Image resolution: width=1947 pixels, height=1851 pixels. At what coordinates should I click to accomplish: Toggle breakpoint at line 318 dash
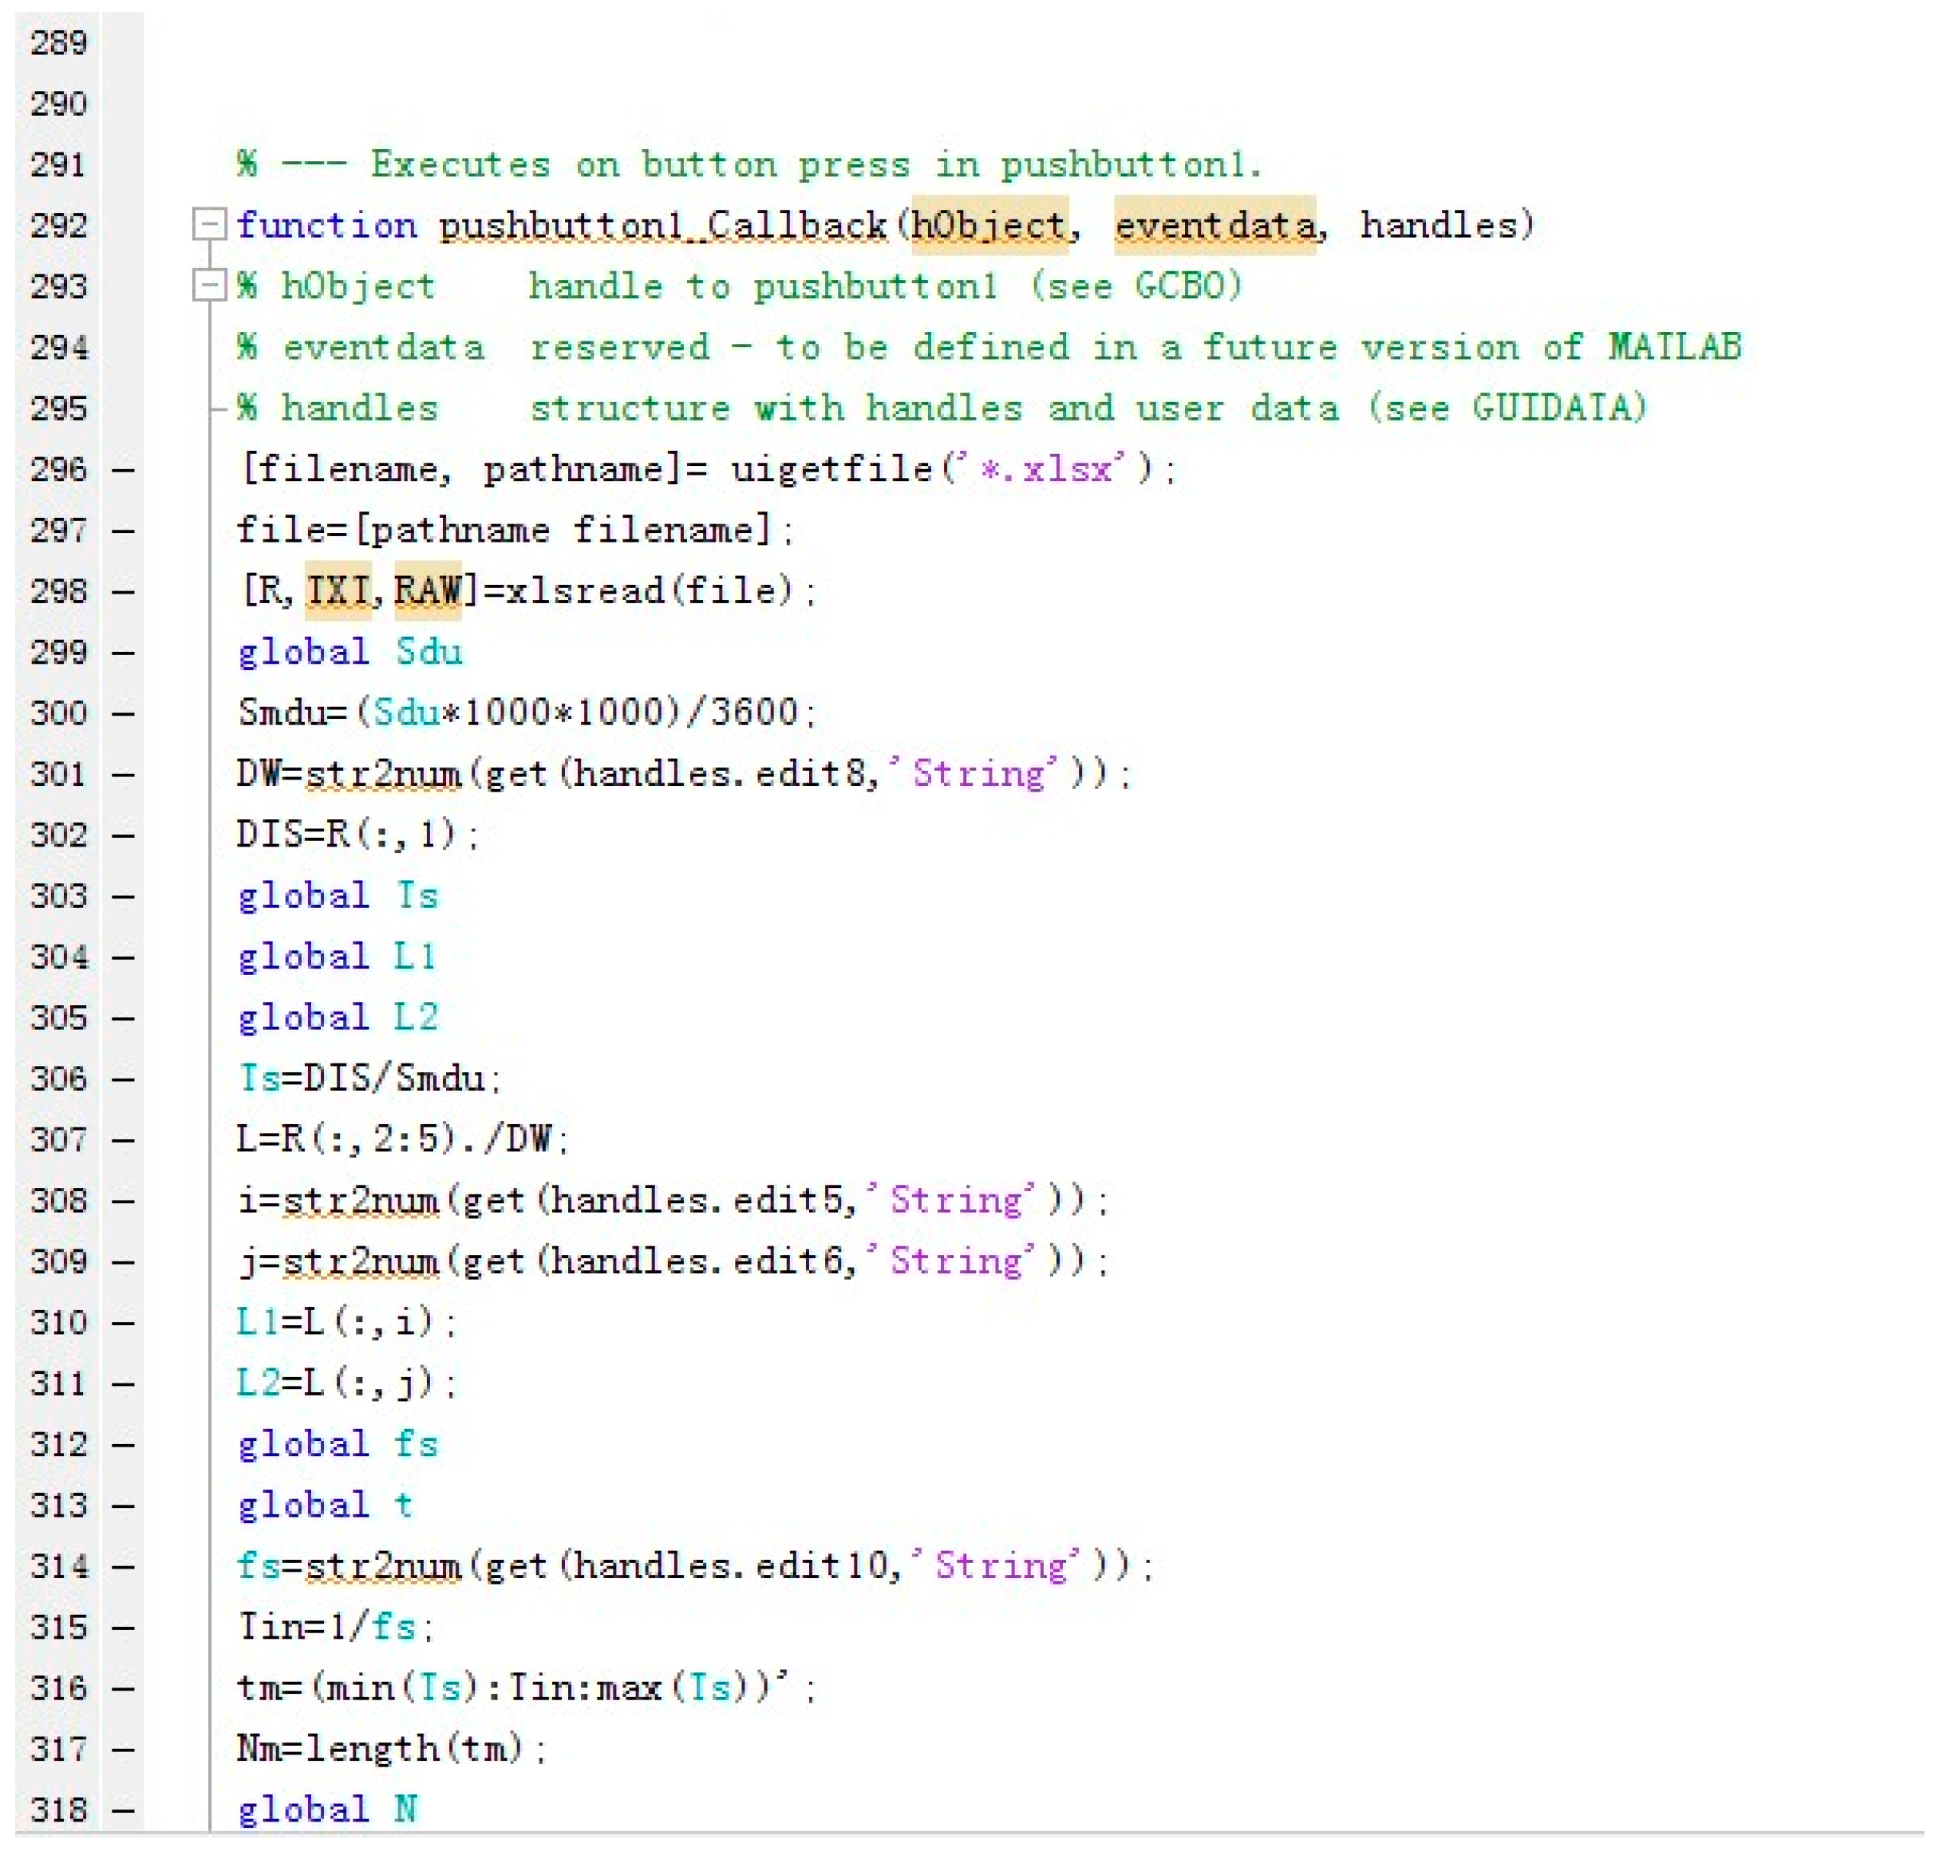(122, 1810)
